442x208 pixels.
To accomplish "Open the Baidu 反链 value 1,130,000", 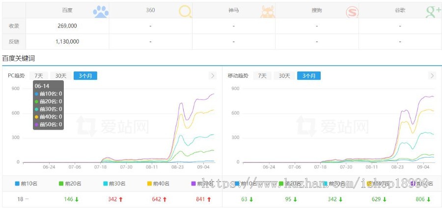I will click(x=67, y=42).
